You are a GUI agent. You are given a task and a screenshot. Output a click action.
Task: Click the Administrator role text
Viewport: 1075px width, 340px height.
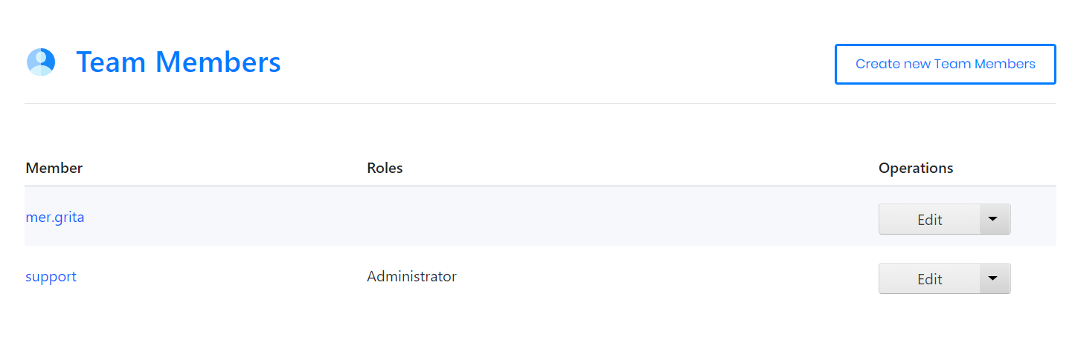click(411, 277)
